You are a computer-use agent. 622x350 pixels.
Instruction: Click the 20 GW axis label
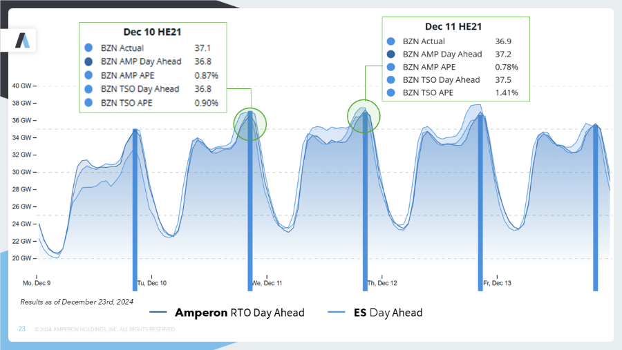[x=22, y=258]
